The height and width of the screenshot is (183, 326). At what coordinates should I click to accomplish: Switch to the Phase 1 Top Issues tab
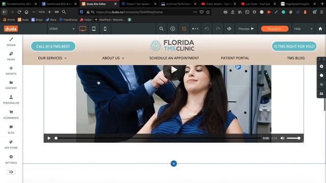point(139,4)
